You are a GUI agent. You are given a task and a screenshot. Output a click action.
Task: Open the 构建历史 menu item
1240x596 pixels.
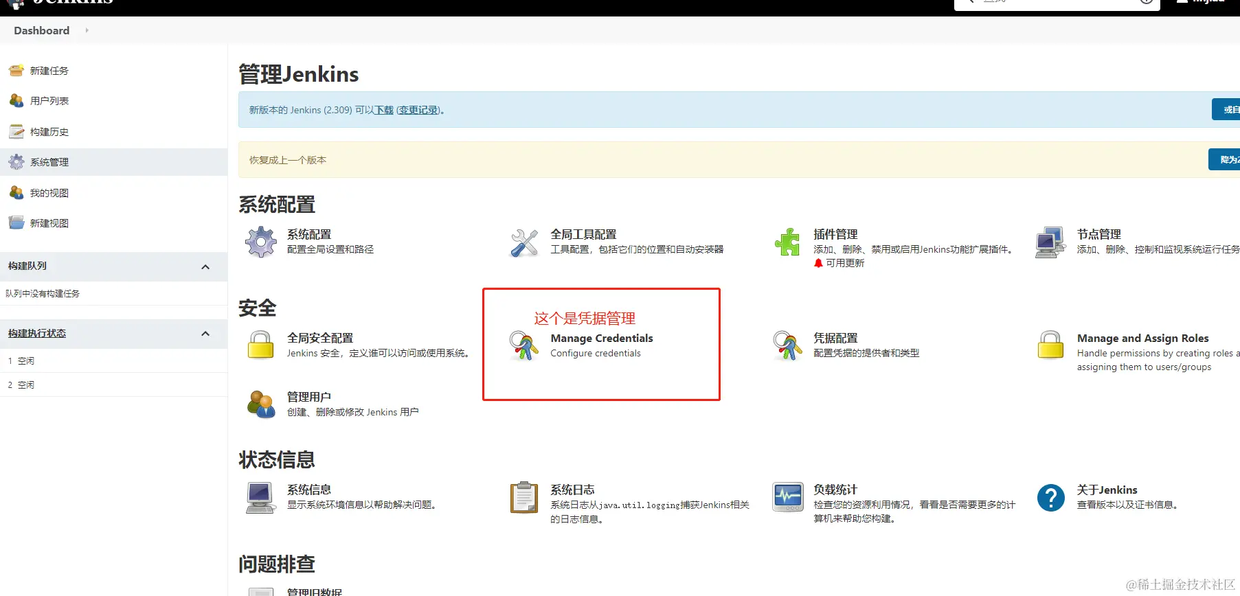pyautogui.click(x=49, y=132)
